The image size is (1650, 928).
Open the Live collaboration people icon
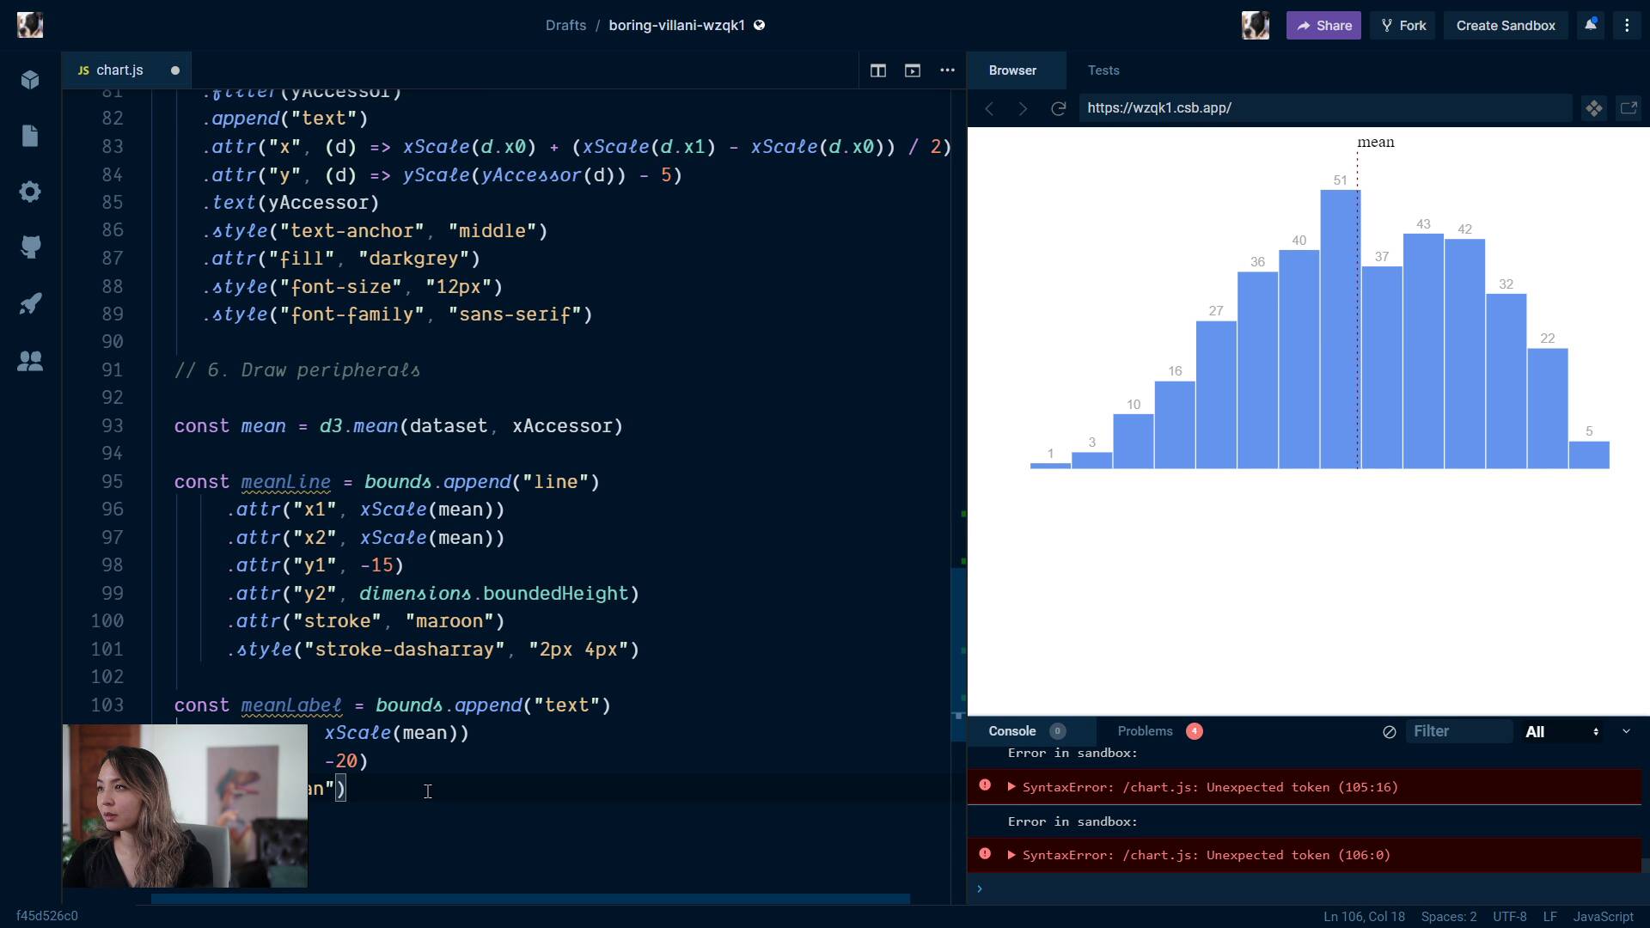tap(30, 361)
